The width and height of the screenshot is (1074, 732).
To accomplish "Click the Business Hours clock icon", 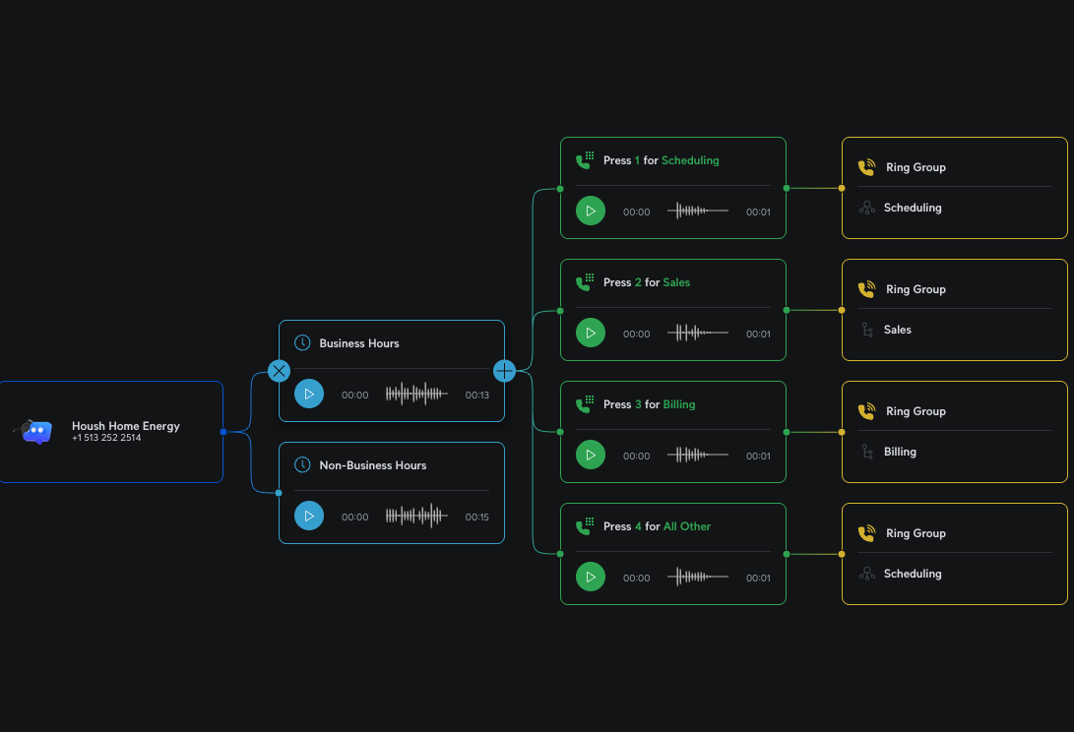I will [x=303, y=343].
